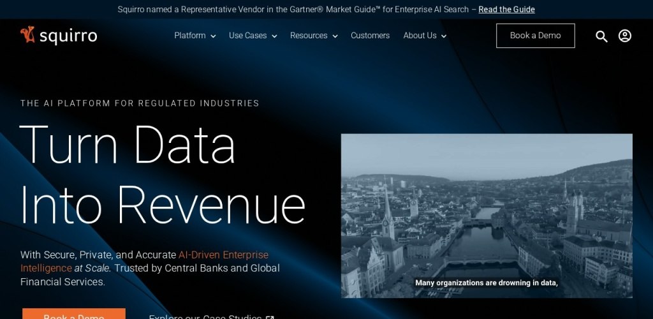Go to the Customers page
653x319 pixels.
[370, 36]
